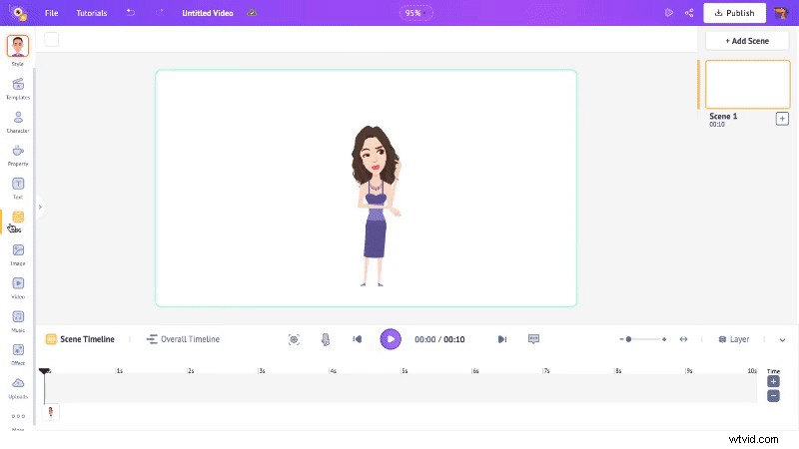Viewport: 799px width, 449px height.
Task: Click the white square above the canvas
Action: (x=52, y=39)
